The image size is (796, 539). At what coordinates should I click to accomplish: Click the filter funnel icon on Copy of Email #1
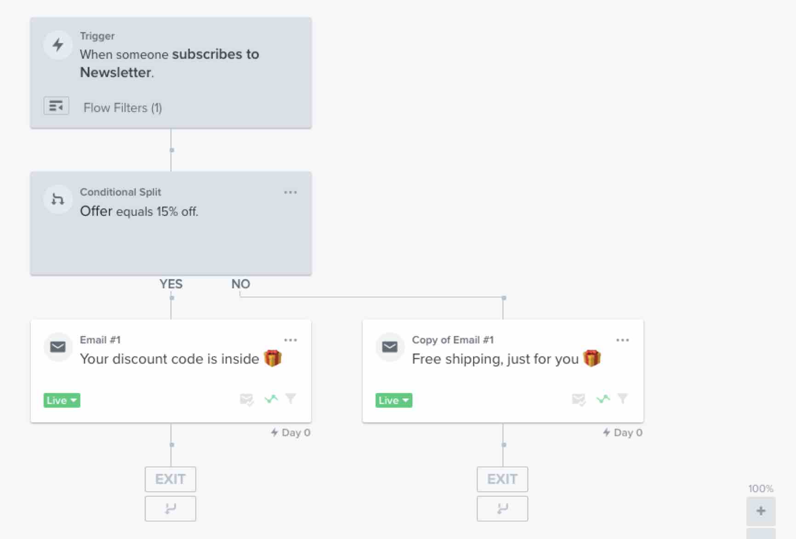(623, 399)
